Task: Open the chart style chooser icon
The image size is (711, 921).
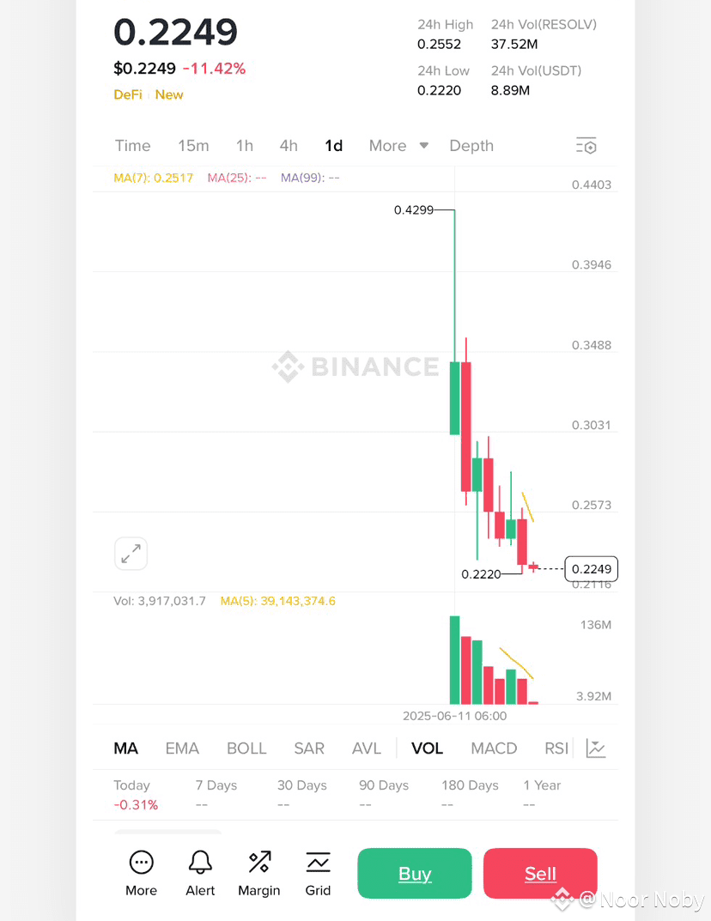Action: (596, 748)
